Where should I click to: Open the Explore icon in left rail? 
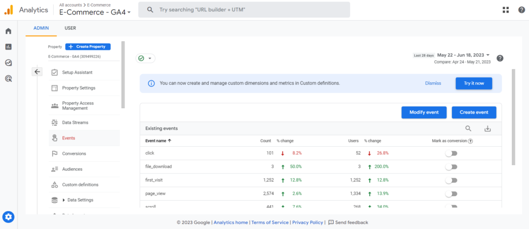click(x=8, y=63)
